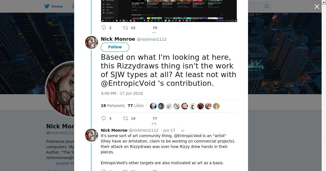326x171 pixels.
Task: Open the embedded screenshot image
Action: (x=169, y=11)
